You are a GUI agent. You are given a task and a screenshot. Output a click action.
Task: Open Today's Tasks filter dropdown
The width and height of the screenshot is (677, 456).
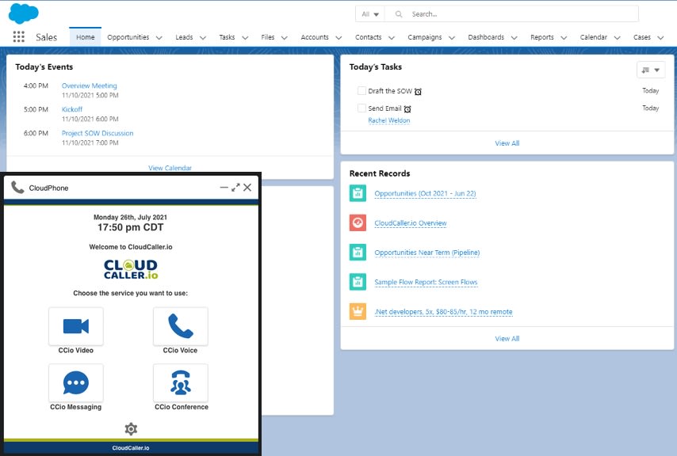(651, 70)
